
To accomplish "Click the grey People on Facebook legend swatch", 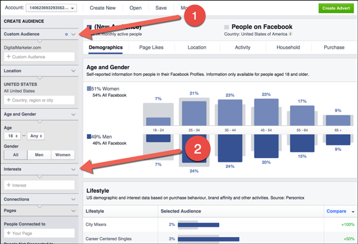I will tap(227, 27).
